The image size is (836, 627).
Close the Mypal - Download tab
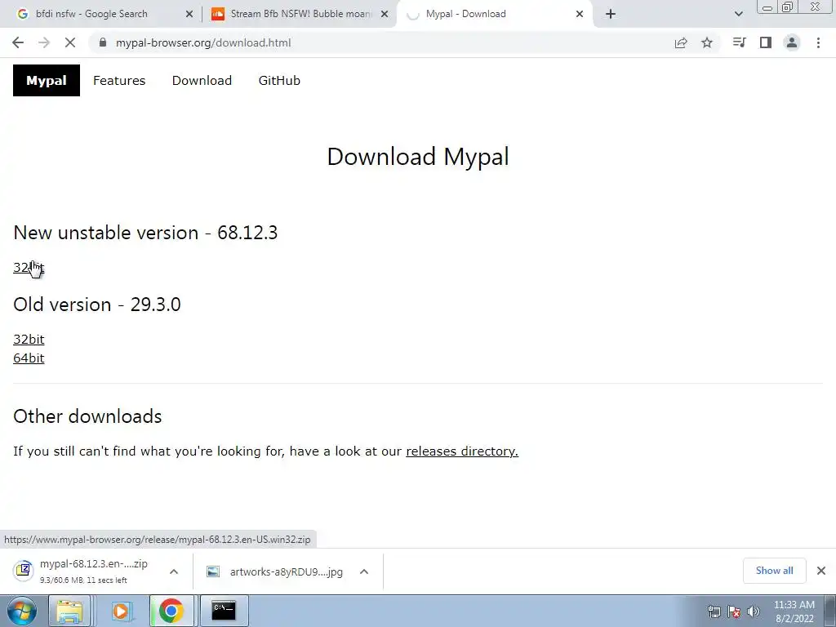click(x=580, y=15)
